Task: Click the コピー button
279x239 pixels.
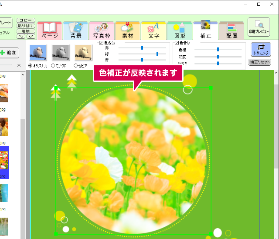Action: 26,20
